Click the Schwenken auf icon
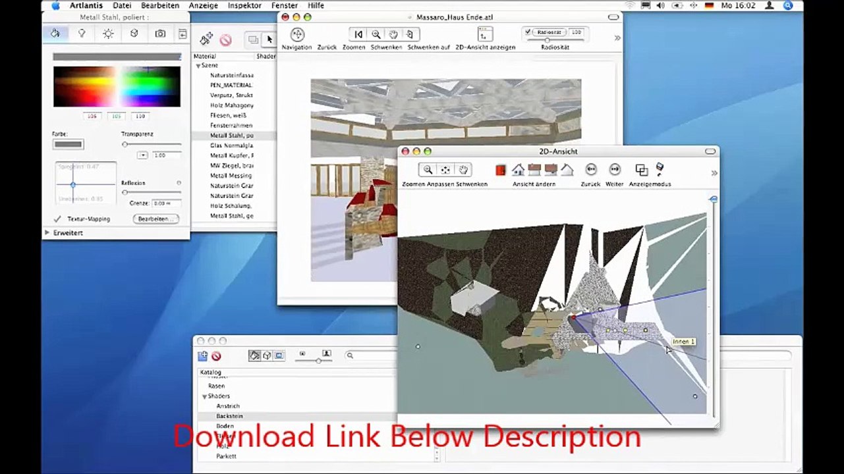Screen dimensions: 844x474 click(x=410, y=34)
